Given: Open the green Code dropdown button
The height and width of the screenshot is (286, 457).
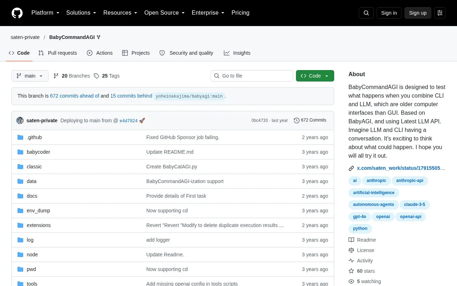Looking at the screenshot, I should pyautogui.click(x=315, y=76).
